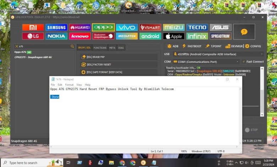Open the Apple brand section
The height and width of the screenshot is (167, 277).
(x=173, y=36)
